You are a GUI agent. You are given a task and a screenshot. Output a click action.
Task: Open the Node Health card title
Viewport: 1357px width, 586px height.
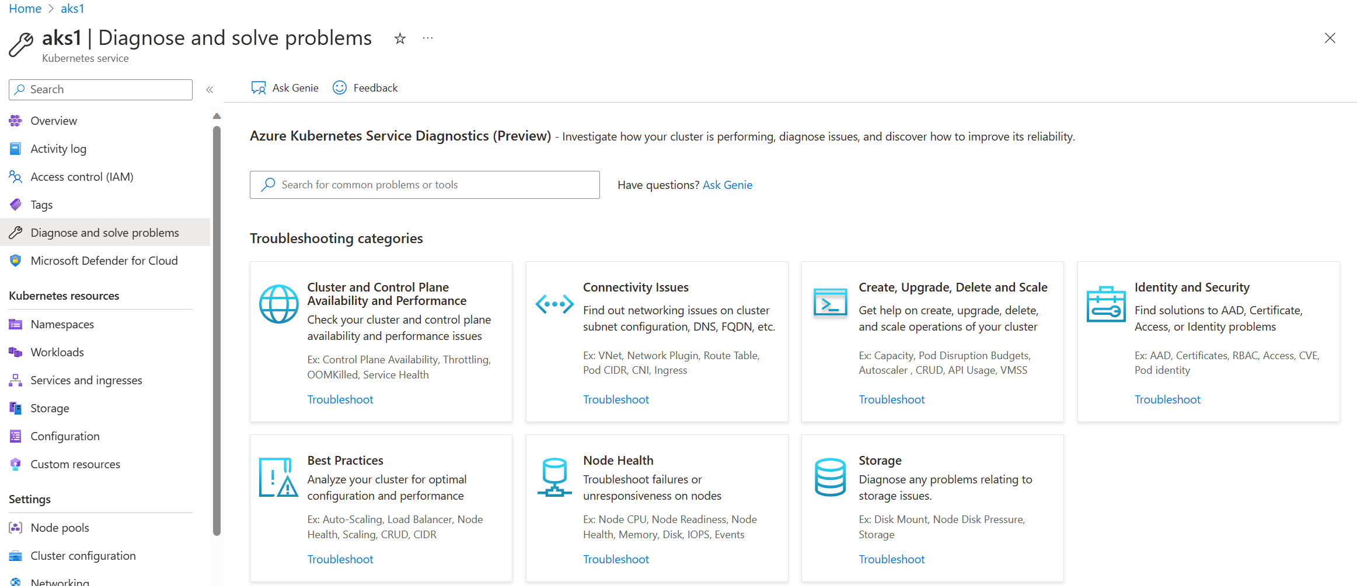618,461
